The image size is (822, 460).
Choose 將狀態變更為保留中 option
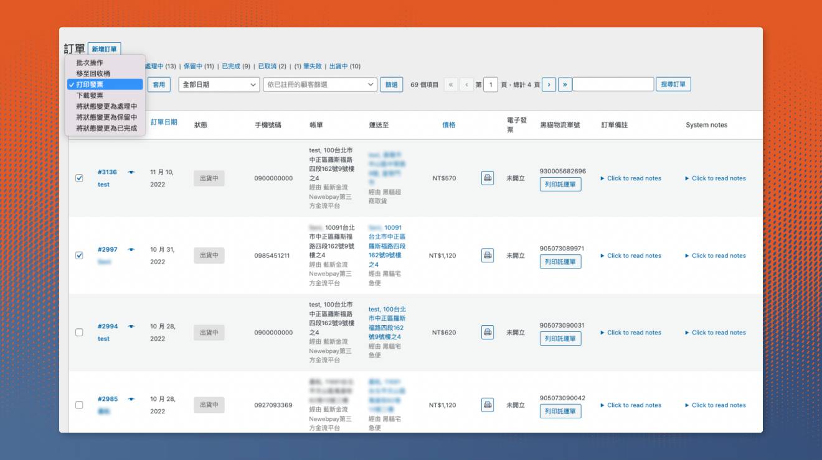pyautogui.click(x=105, y=117)
